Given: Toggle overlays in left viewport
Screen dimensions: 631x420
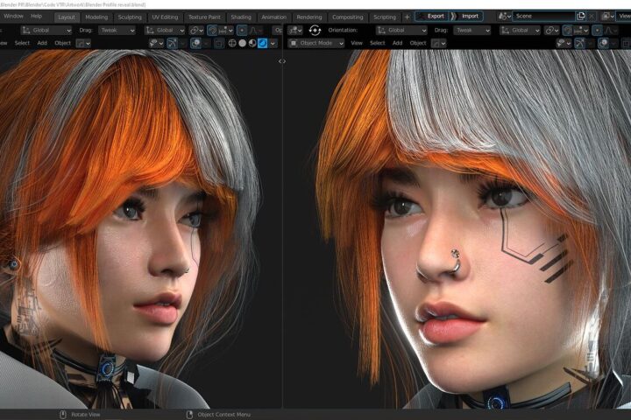Looking at the screenshot, I should pyautogui.click(x=195, y=43).
